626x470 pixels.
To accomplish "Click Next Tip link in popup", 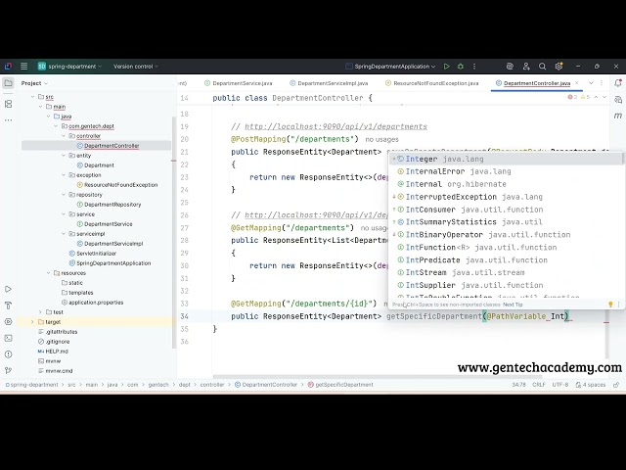I will [x=513, y=305].
